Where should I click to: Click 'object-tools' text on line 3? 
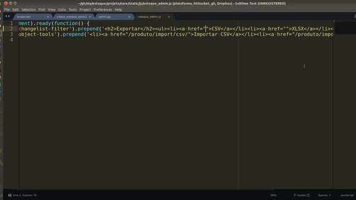click(36, 34)
